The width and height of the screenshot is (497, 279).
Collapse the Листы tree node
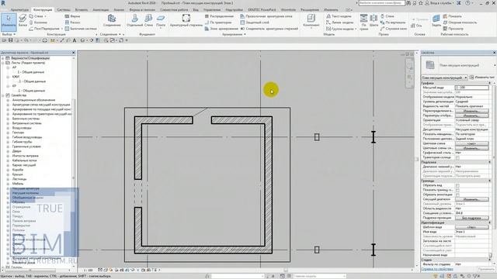[3, 63]
